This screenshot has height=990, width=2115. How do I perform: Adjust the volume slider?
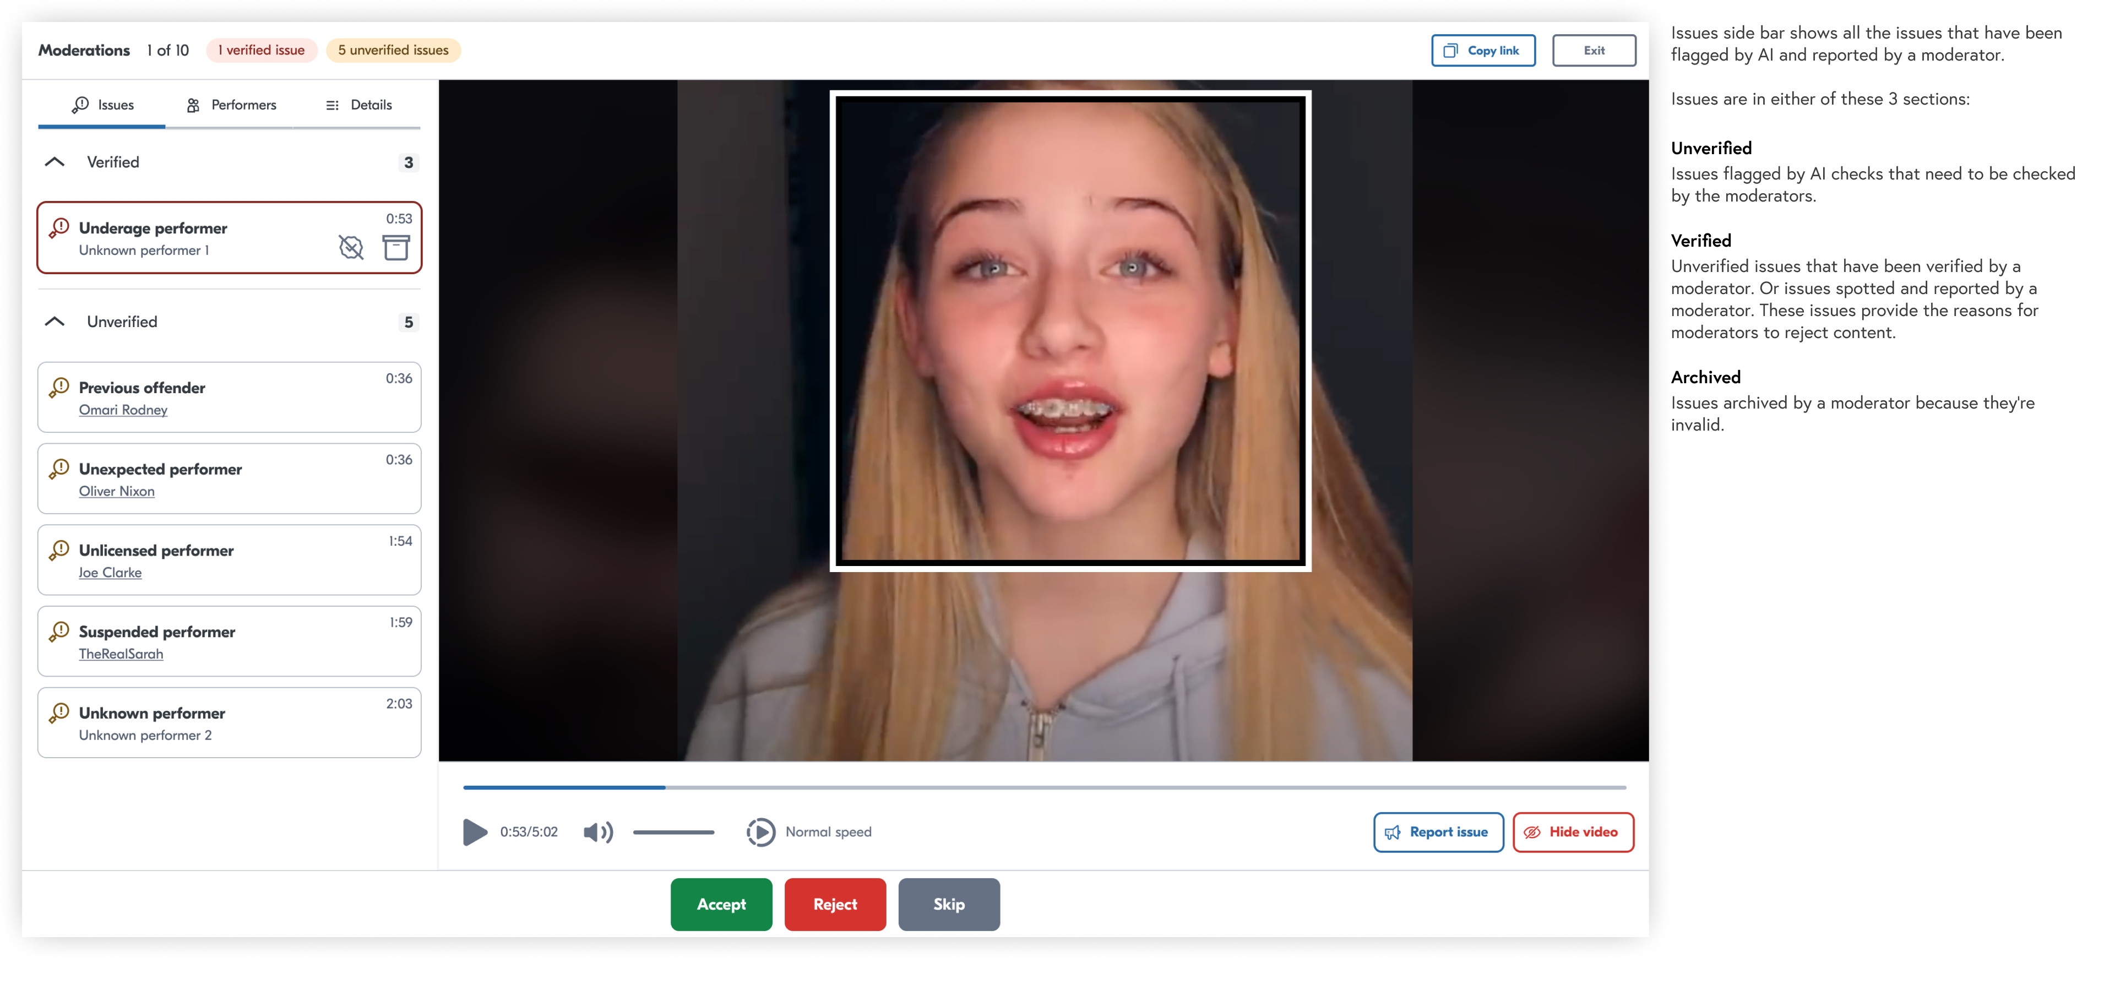click(673, 831)
